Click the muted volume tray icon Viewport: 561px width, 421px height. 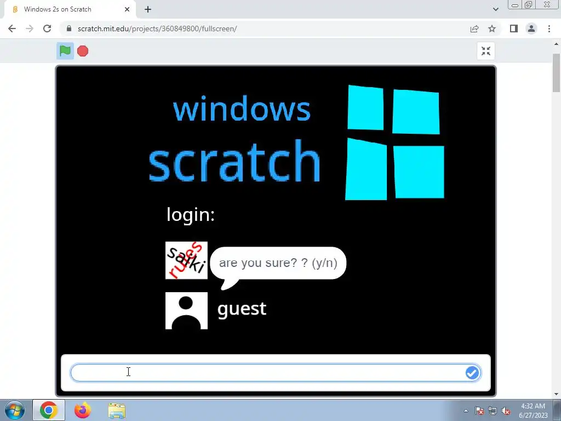pyautogui.click(x=506, y=411)
